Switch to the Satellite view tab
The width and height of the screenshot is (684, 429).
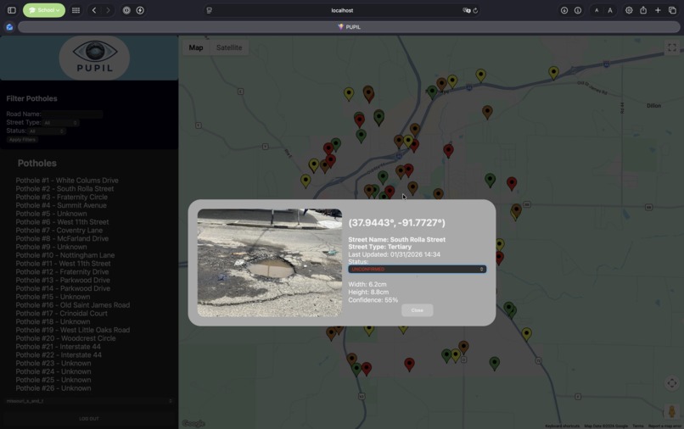(x=229, y=47)
